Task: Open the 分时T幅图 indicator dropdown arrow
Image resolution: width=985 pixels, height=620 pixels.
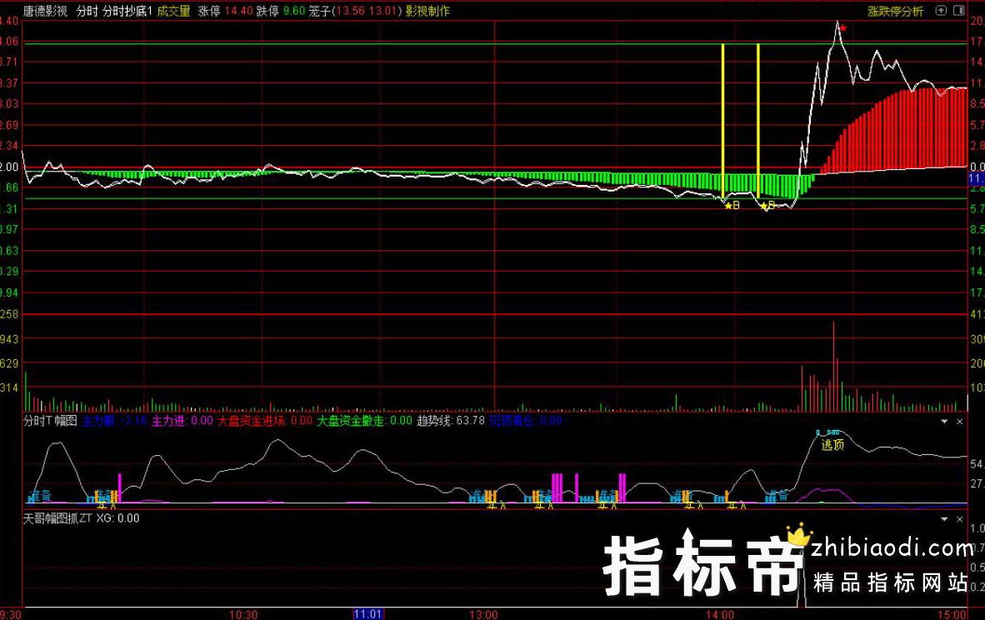Action: tap(944, 422)
